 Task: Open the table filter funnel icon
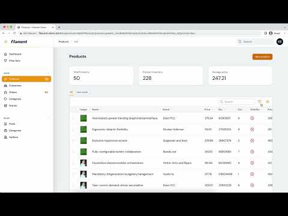point(259,101)
